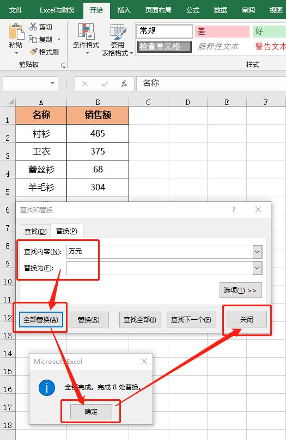Click Find Next (查找下一个) button
This screenshot has width=286, height=440.
(x=191, y=320)
